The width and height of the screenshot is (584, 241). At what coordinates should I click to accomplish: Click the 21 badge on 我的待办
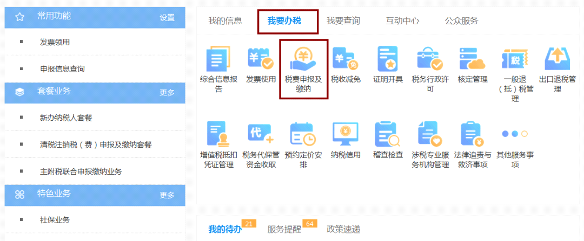click(x=249, y=224)
